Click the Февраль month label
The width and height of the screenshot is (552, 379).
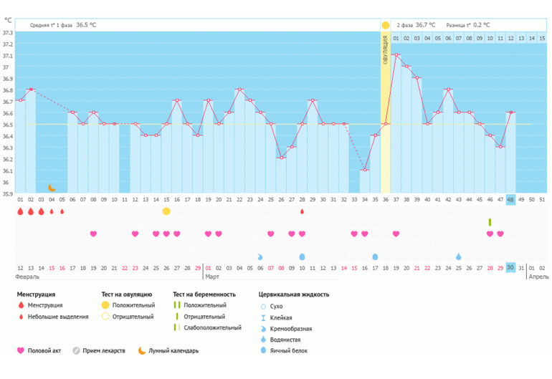click(x=27, y=277)
